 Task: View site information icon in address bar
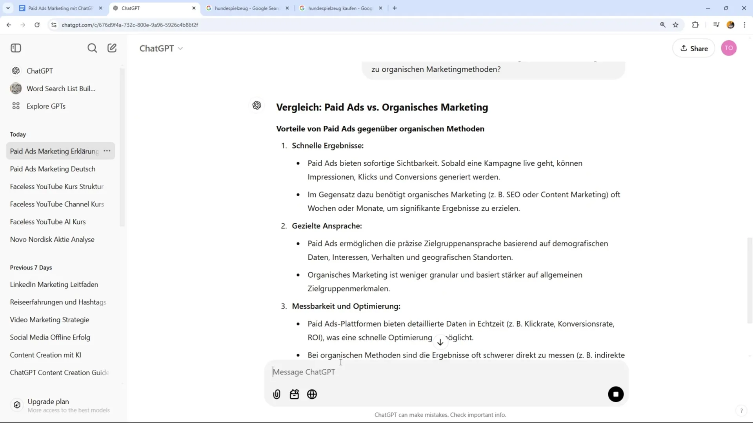(x=54, y=25)
